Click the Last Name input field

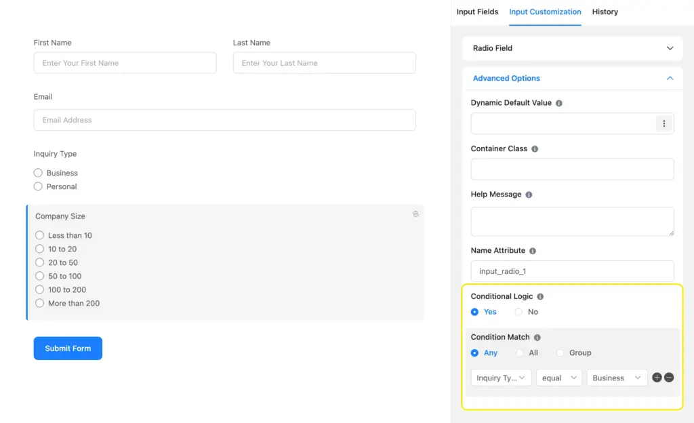[x=324, y=63]
